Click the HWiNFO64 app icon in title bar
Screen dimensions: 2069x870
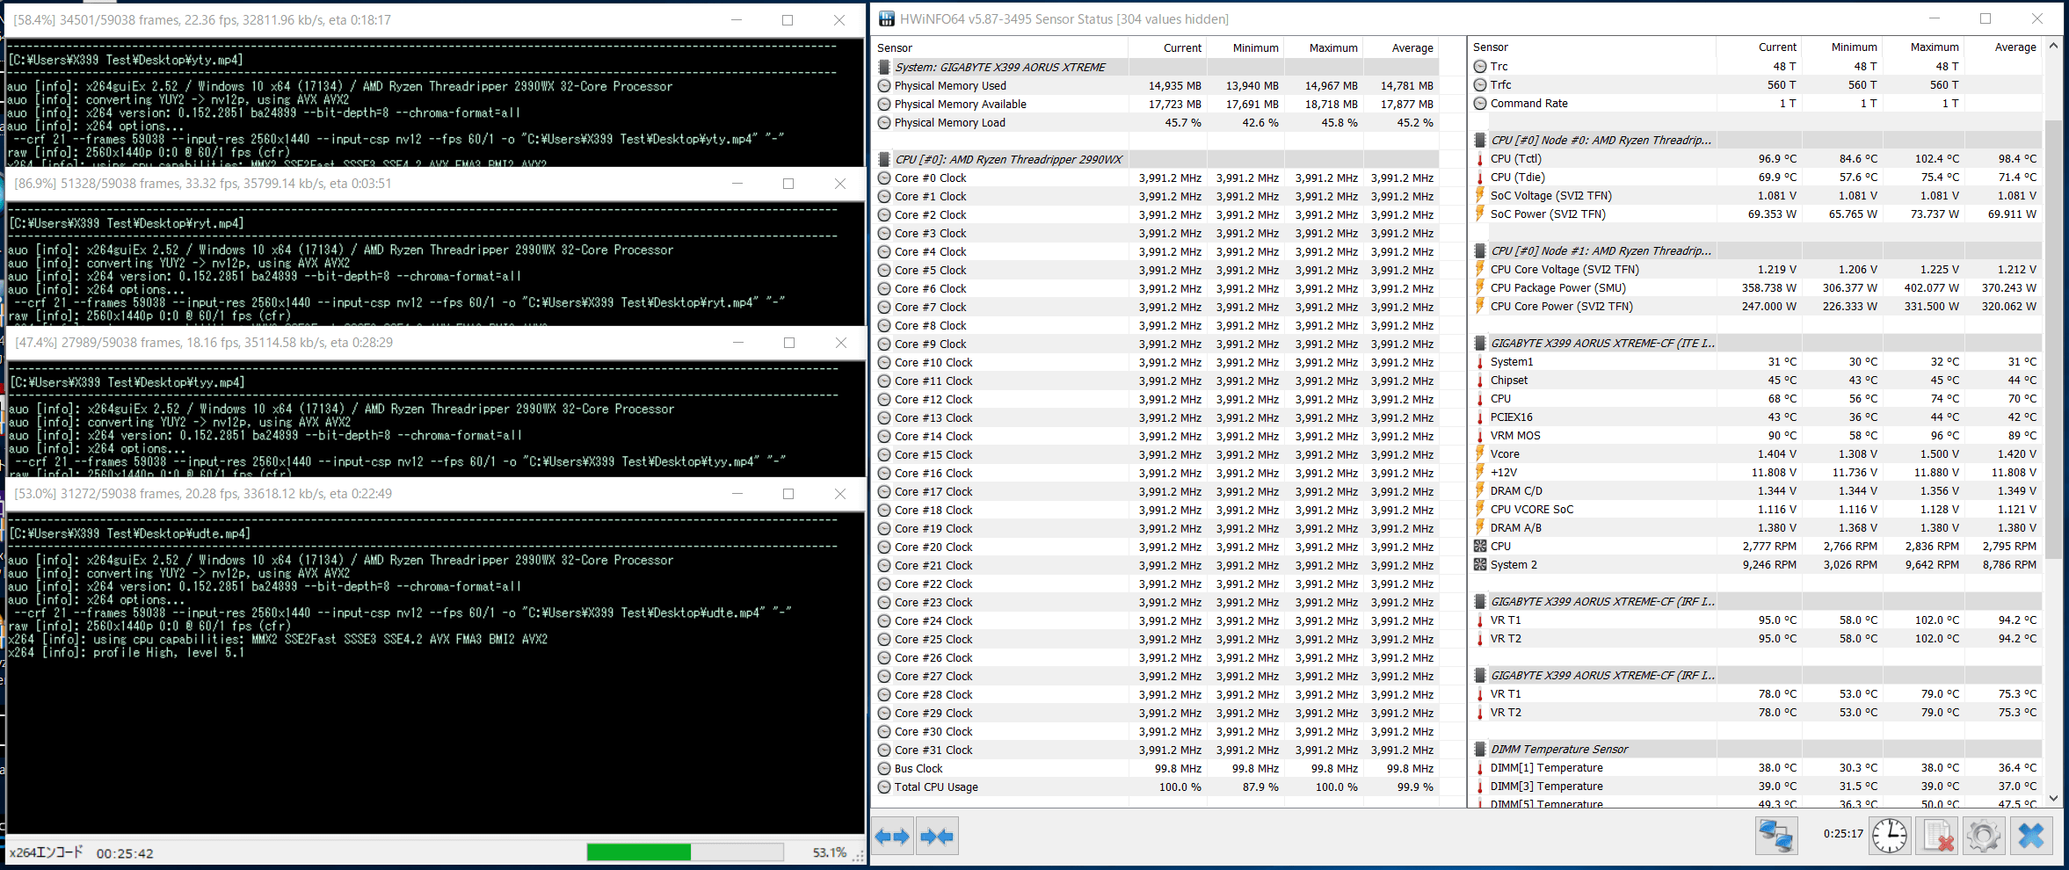886,18
